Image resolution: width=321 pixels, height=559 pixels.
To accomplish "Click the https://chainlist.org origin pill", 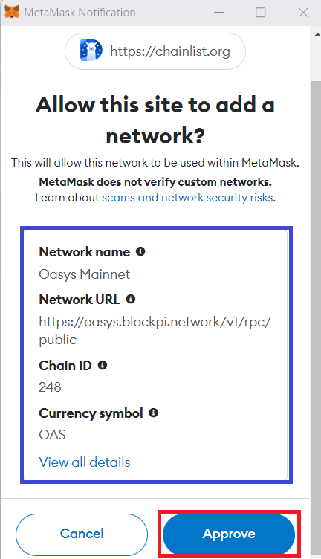I will 155,51.
